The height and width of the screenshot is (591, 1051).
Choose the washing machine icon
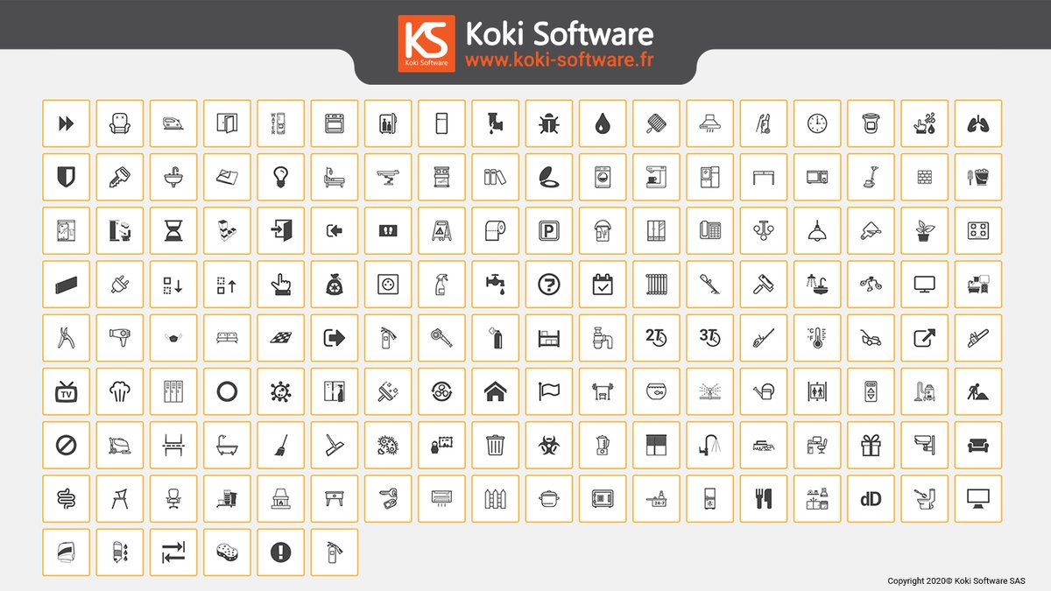pos(603,177)
